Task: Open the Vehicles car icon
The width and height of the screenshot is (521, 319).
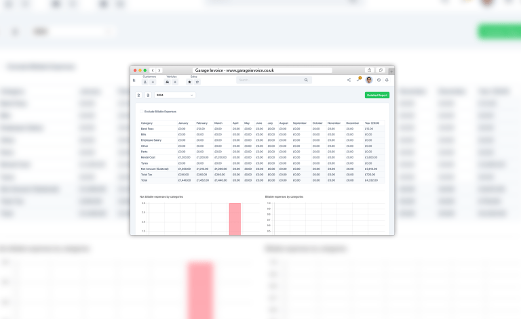Action: pyautogui.click(x=168, y=82)
